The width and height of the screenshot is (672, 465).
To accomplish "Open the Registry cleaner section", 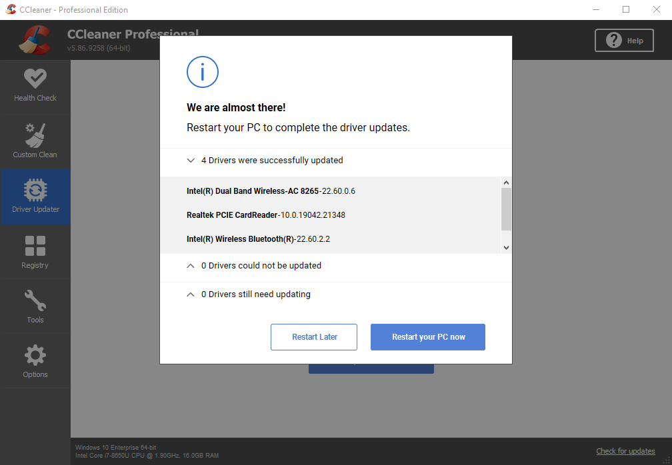I will pos(35,252).
